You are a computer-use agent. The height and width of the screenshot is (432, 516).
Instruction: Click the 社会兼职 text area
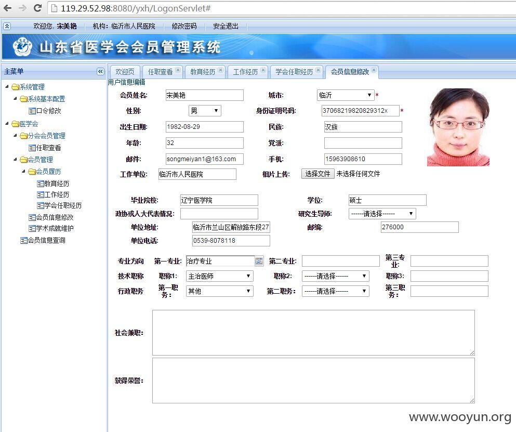pyautogui.click(x=314, y=333)
